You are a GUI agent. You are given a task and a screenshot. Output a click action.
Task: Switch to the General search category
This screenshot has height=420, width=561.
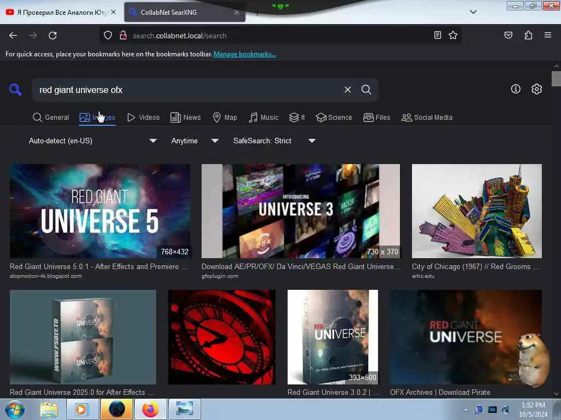(x=51, y=117)
